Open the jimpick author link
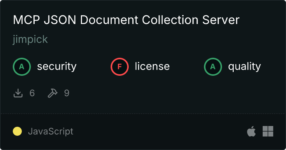 pyautogui.click(x=30, y=39)
